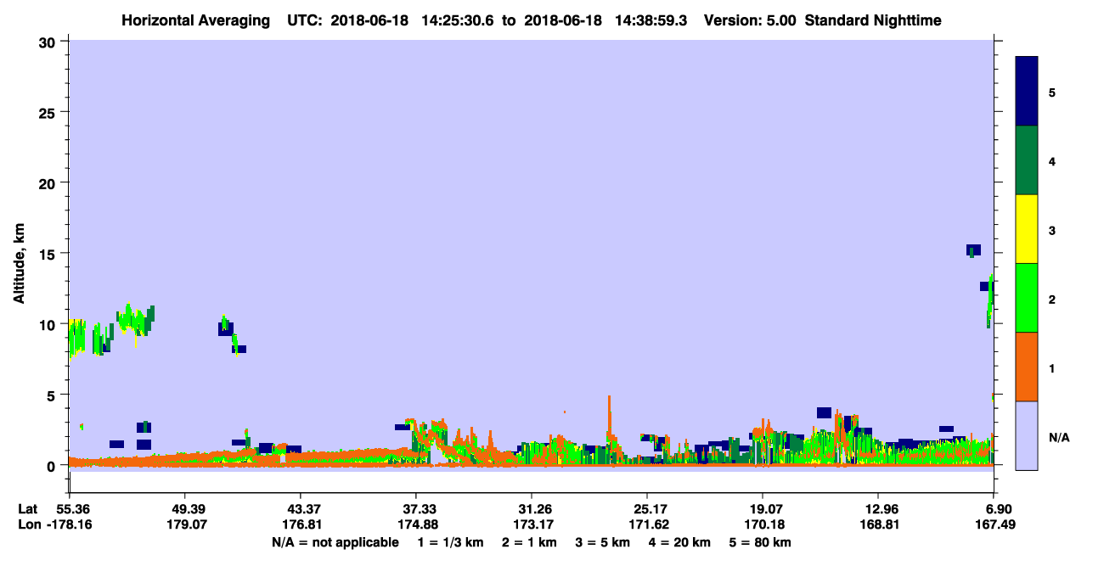Screen dimensions: 1104x566
Task: Click the '2 = 1 km' legend note
Action: pos(529,541)
